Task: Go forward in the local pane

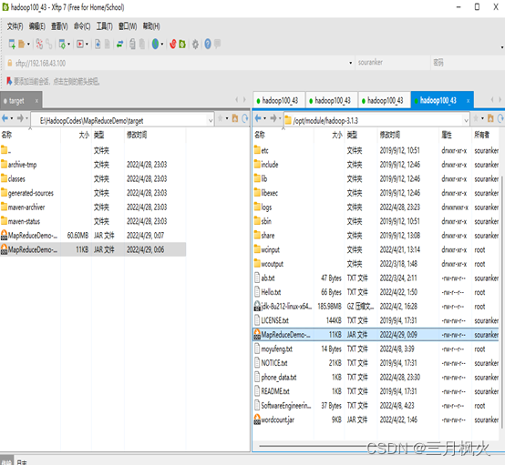Action: click(20, 118)
